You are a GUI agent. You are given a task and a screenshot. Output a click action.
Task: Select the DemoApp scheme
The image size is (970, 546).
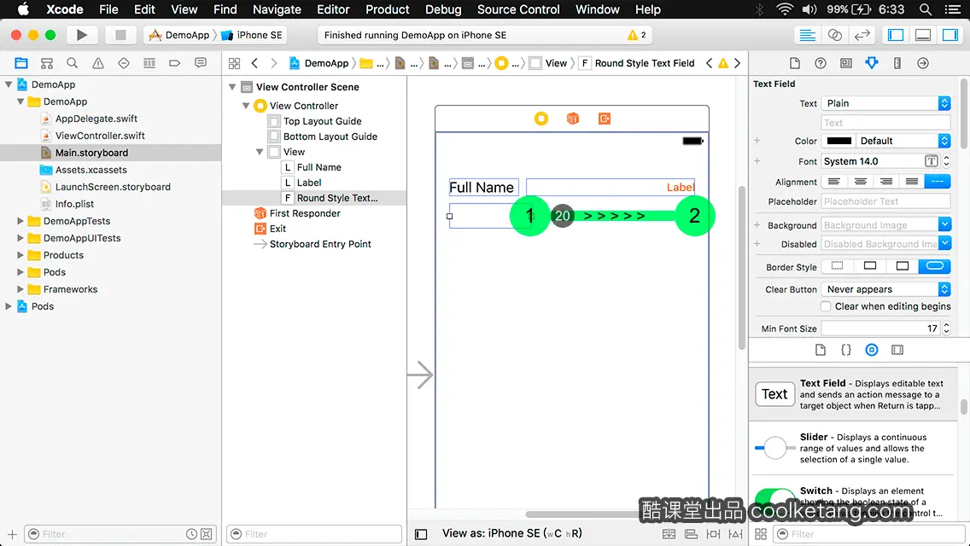tap(180, 35)
